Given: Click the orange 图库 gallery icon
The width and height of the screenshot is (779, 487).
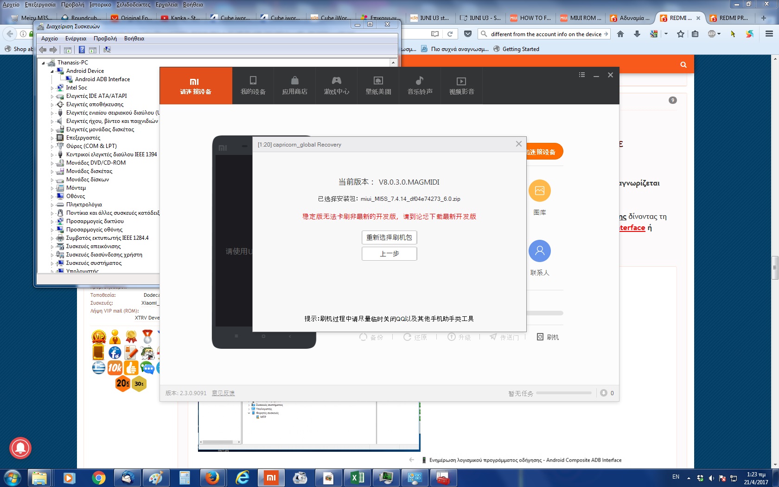Looking at the screenshot, I should tap(539, 191).
